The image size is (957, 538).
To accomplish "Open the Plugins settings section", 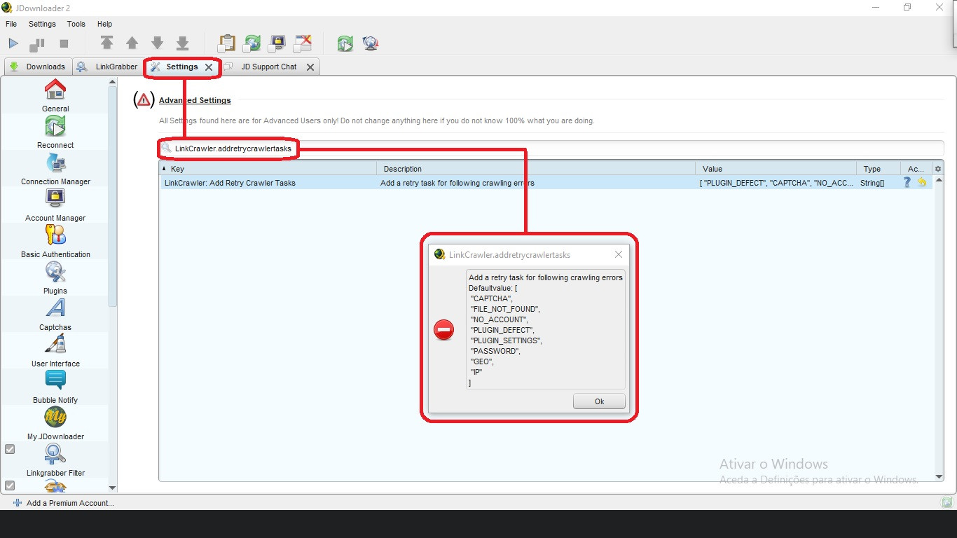I will tap(55, 277).
